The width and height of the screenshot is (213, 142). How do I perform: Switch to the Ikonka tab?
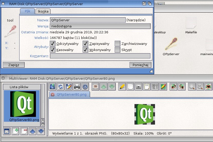(x=43, y=11)
